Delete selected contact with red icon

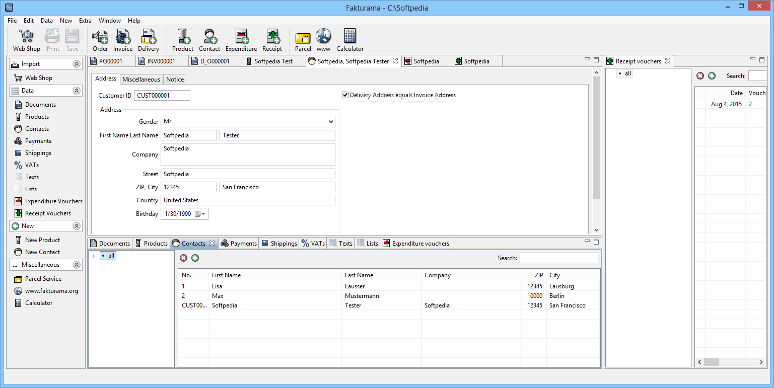coord(183,258)
